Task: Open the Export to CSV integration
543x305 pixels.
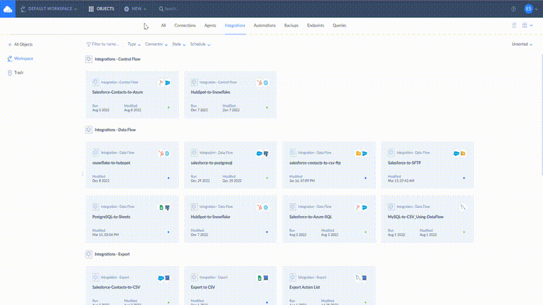Action: point(231,285)
